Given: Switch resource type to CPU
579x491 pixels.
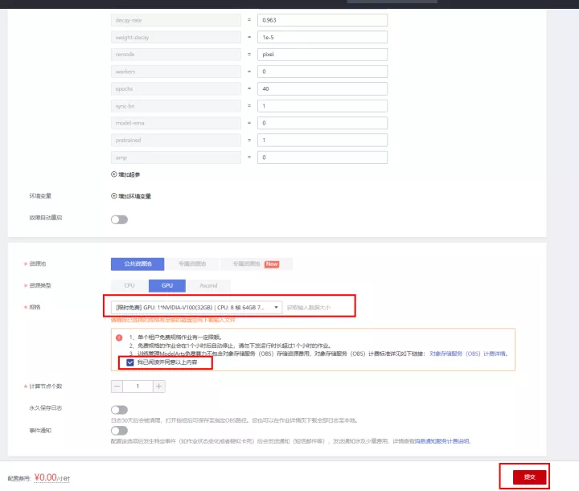Looking at the screenshot, I should pyautogui.click(x=129, y=285).
